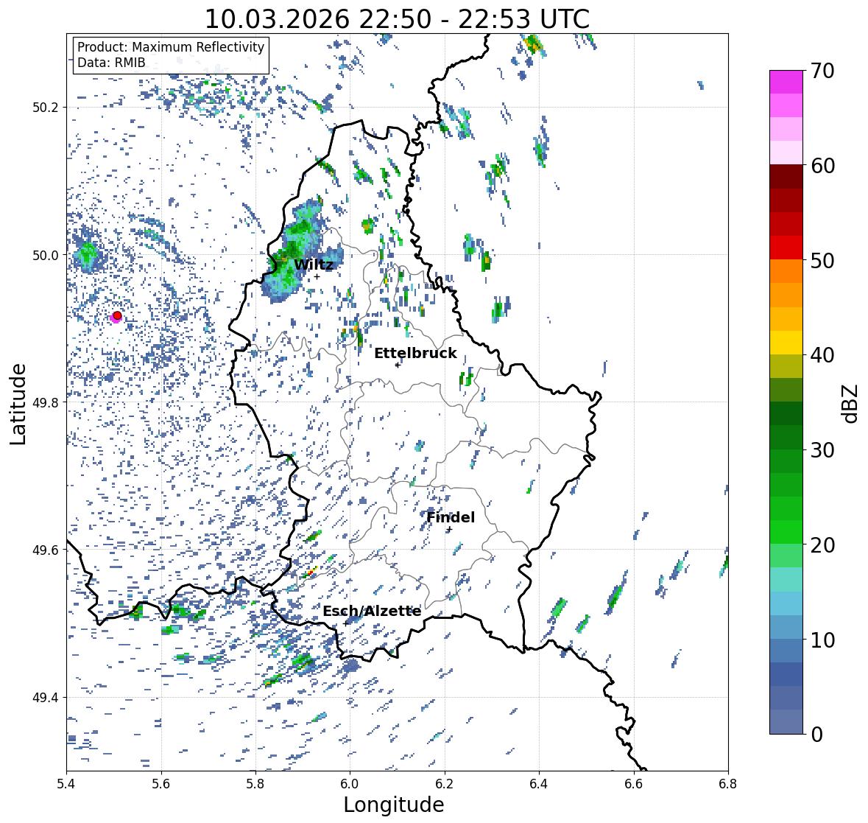Select the Wiltz city label
Screen dimensions: 868x823
coord(314,265)
